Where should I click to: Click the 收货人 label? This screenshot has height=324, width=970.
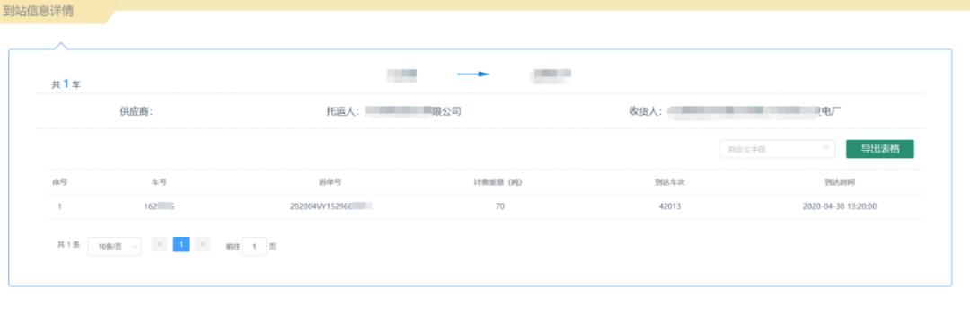(646, 112)
